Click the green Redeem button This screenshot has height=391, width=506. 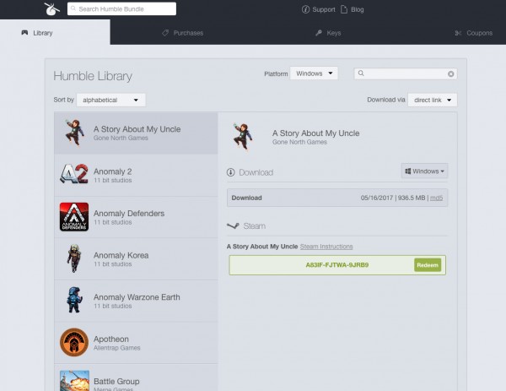pos(428,265)
